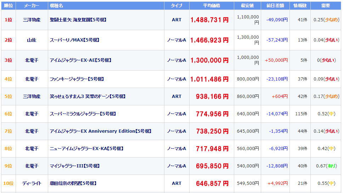Click the メーカー column header
This screenshot has width=343, height=193.
32,5
